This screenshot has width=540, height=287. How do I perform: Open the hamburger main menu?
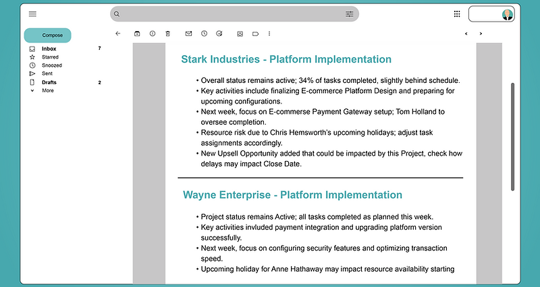click(x=32, y=14)
